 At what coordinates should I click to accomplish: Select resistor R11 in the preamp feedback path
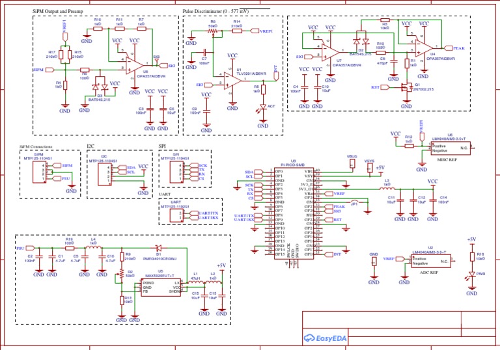point(119,29)
